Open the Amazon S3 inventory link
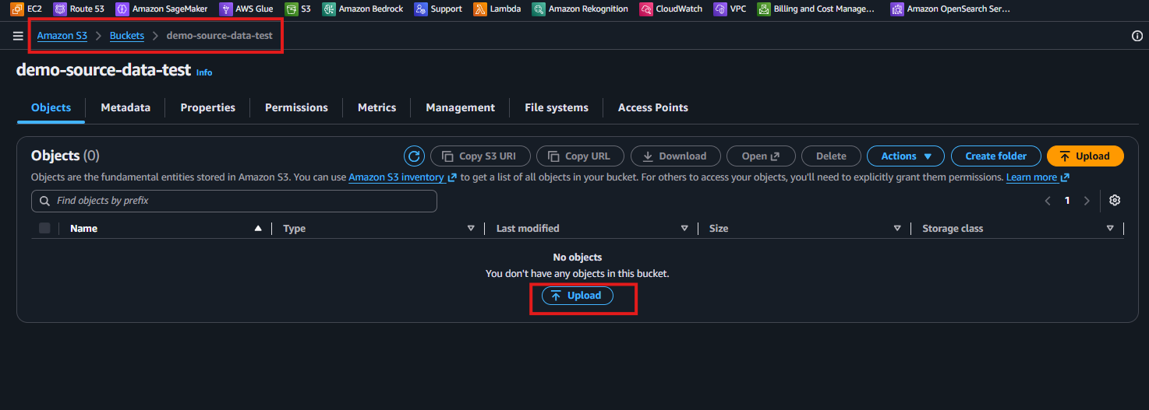 pos(402,177)
